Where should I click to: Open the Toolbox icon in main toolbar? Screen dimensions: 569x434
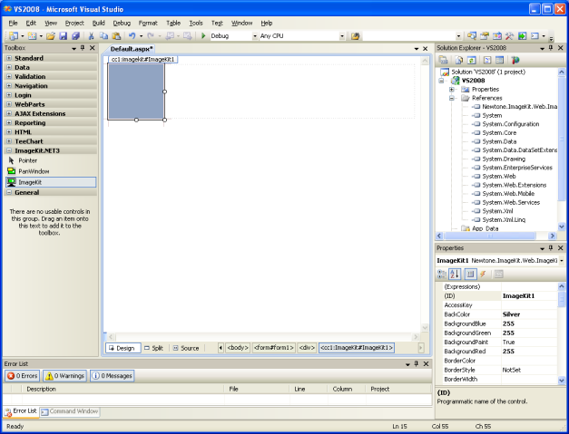509,36
